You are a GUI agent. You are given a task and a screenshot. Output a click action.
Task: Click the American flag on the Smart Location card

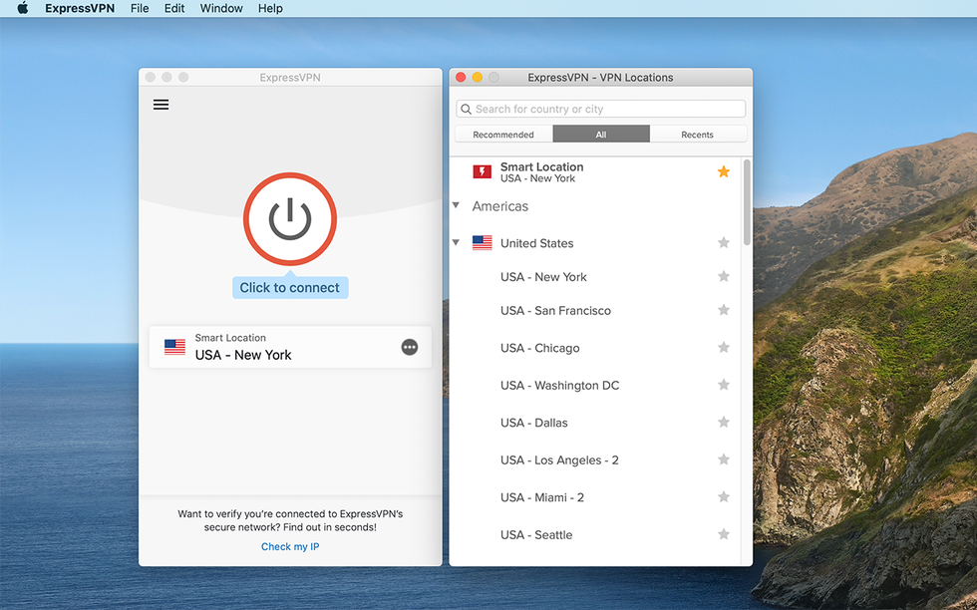(x=175, y=347)
